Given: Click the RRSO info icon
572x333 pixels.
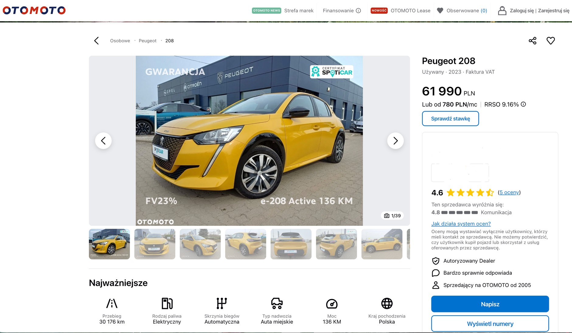Looking at the screenshot, I should [x=523, y=104].
